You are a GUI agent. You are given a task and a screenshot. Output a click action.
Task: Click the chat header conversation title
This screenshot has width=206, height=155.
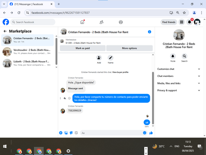point(98,32)
